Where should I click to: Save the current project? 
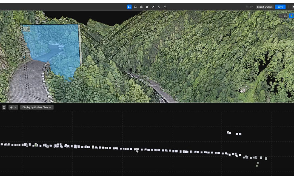click(x=280, y=7)
